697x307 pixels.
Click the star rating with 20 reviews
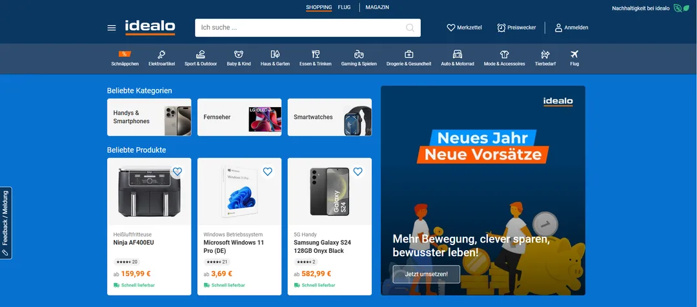(x=126, y=262)
